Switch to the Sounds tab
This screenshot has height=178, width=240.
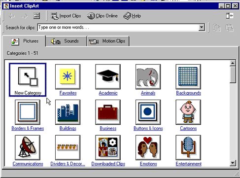66,41
